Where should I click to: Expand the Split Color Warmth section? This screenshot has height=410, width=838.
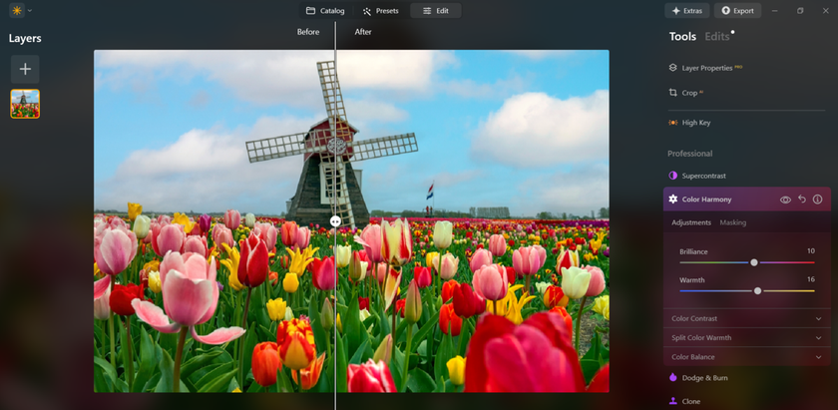(x=746, y=338)
